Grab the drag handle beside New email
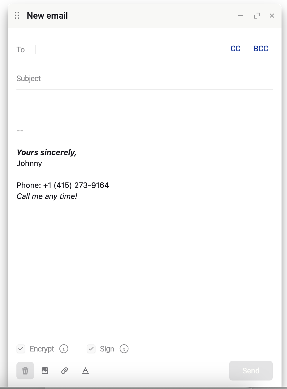The width and height of the screenshot is (287, 389). point(17,16)
